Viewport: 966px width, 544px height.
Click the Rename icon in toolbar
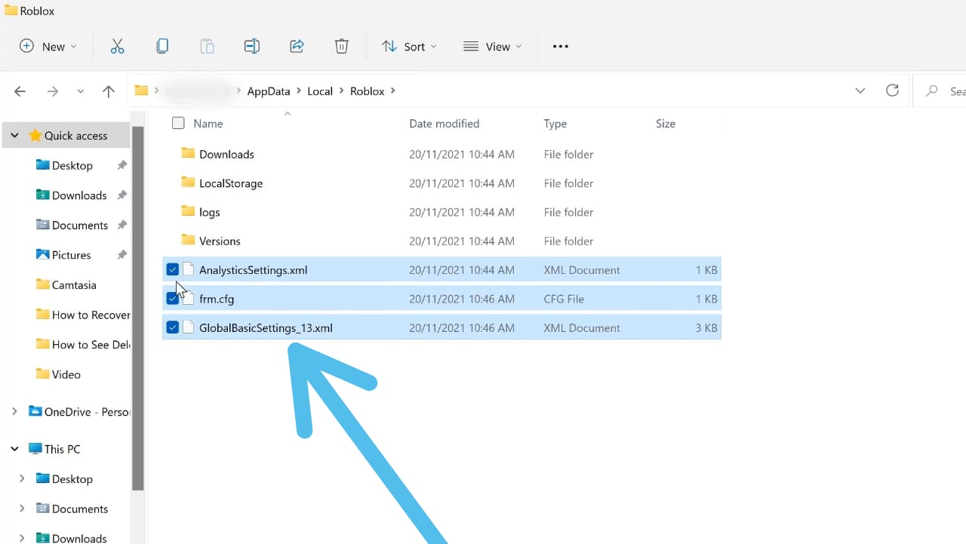(x=252, y=47)
